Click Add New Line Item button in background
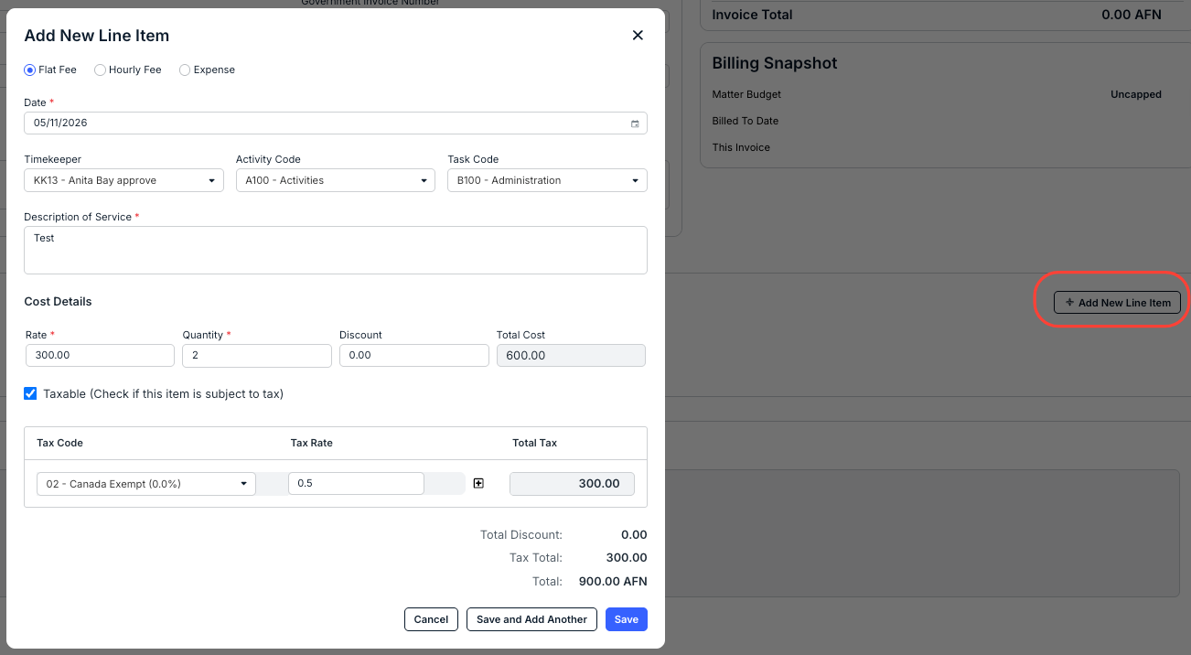 (1118, 302)
